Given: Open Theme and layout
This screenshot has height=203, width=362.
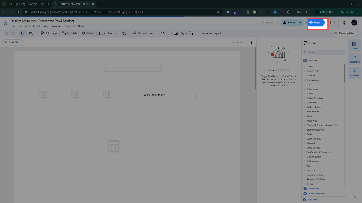Looking at the screenshot, I should coord(210,33).
